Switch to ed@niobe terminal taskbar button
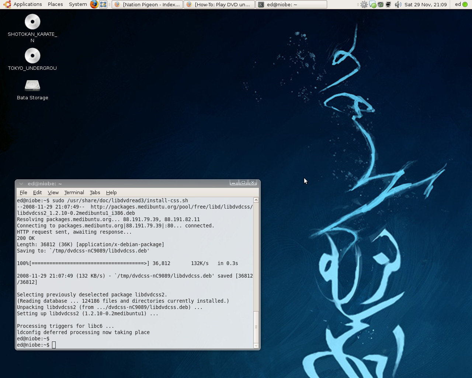The image size is (472, 378). (291, 4)
